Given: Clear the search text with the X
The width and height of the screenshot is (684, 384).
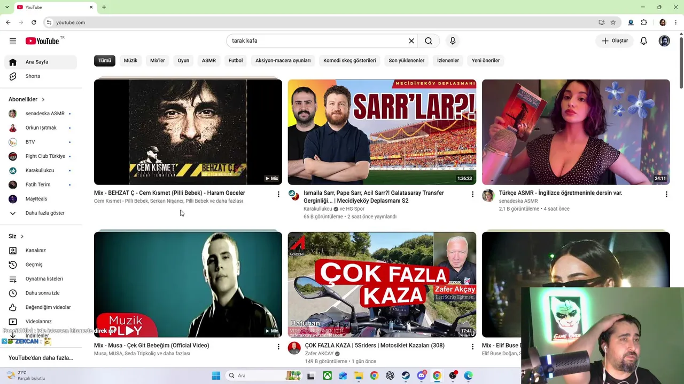Looking at the screenshot, I should coord(411,41).
